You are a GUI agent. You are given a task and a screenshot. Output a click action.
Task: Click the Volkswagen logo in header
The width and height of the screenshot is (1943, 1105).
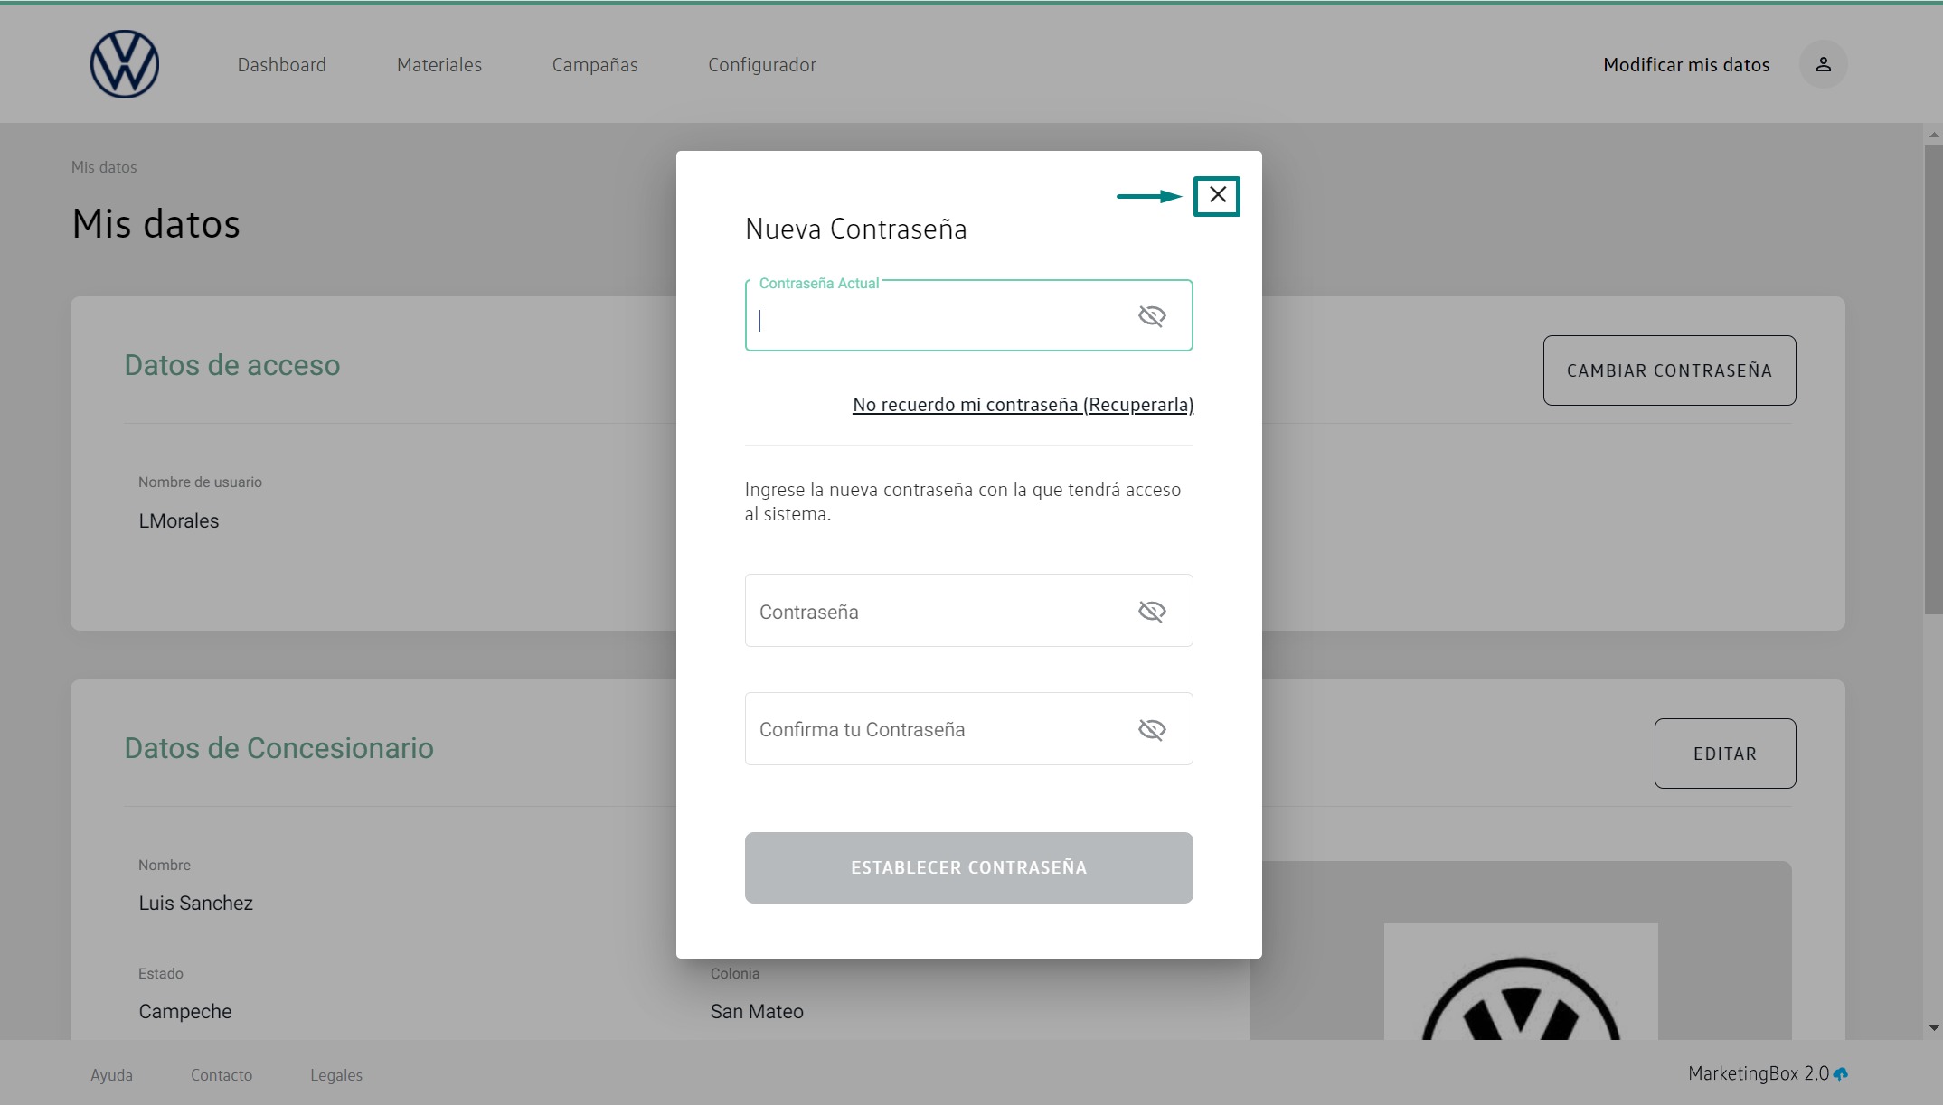(125, 64)
